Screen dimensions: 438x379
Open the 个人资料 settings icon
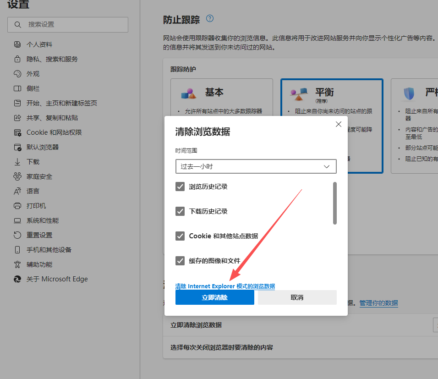click(16, 44)
